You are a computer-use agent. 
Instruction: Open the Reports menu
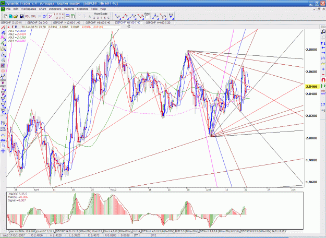click(69, 9)
